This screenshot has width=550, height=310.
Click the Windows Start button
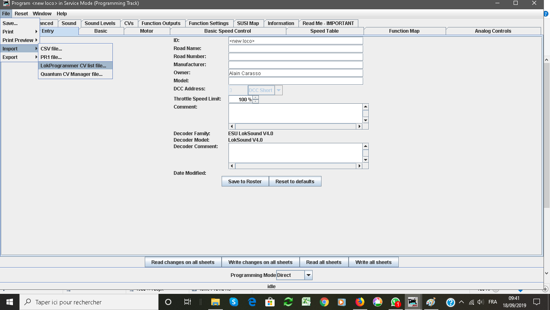coord(10,302)
